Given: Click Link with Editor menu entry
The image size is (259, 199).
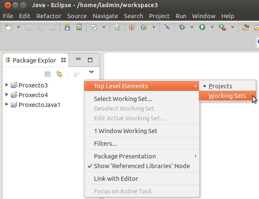Looking at the screenshot, I should coord(142,179).
